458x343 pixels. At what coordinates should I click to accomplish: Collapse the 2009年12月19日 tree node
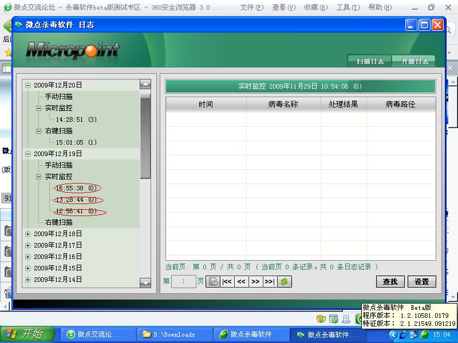[27, 154]
